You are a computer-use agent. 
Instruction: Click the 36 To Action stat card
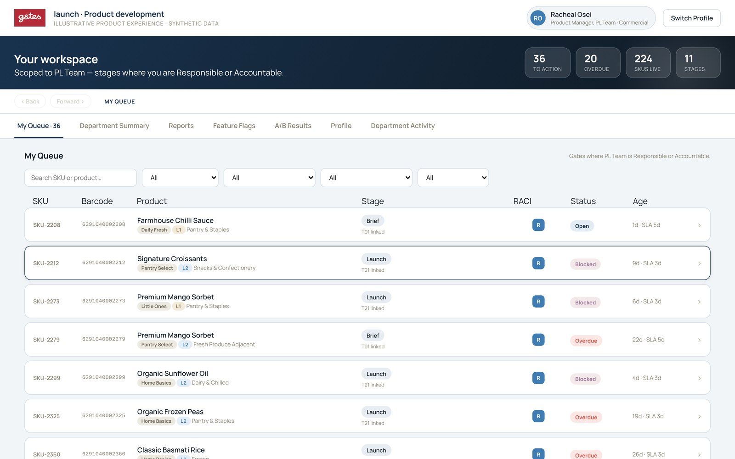click(x=548, y=63)
